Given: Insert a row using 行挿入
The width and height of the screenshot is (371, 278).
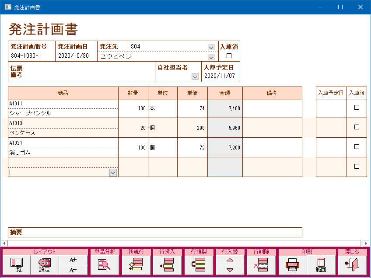Looking at the screenshot, I should coord(167,265).
